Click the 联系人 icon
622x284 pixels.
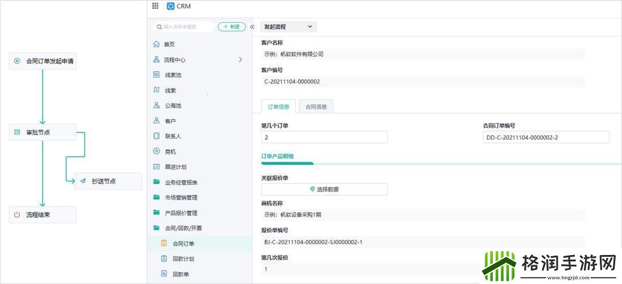point(156,136)
